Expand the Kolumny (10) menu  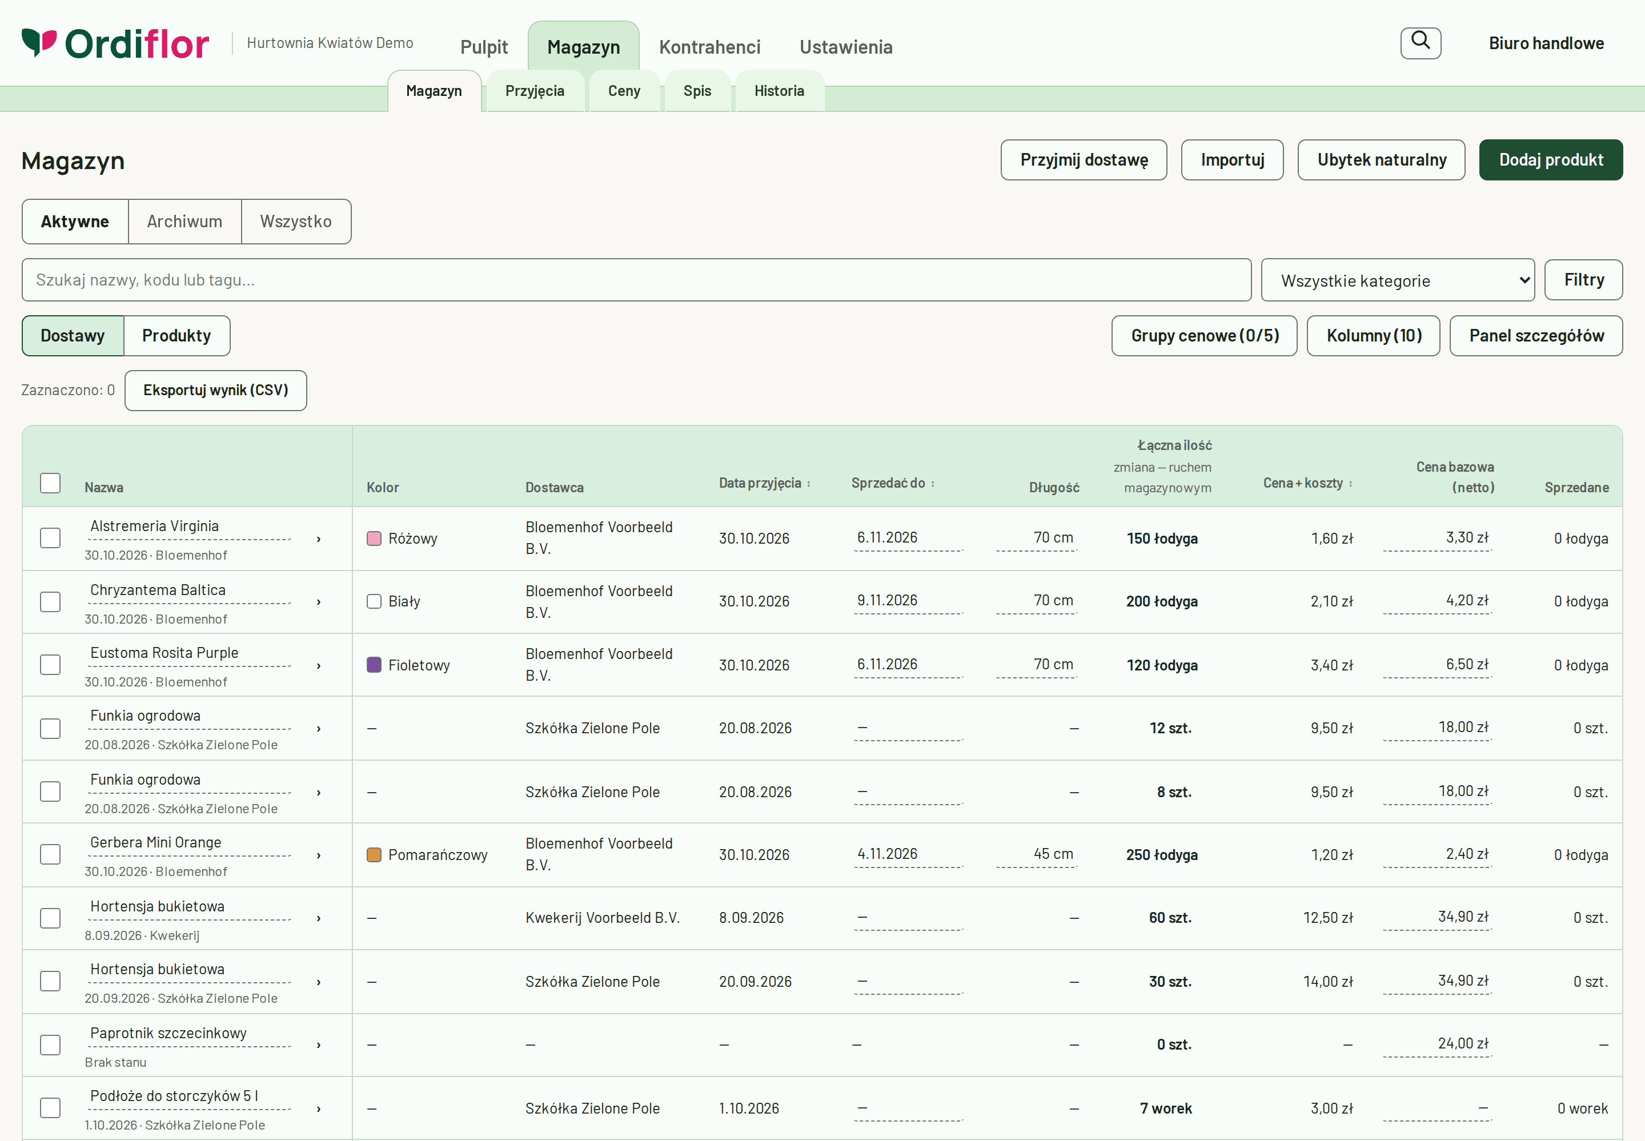(1373, 336)
